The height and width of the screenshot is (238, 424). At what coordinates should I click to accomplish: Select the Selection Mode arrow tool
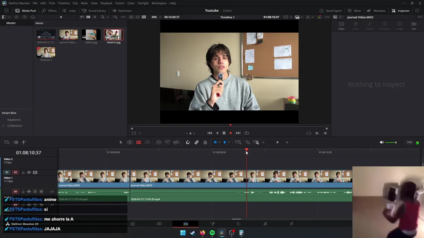coord(121,142)
